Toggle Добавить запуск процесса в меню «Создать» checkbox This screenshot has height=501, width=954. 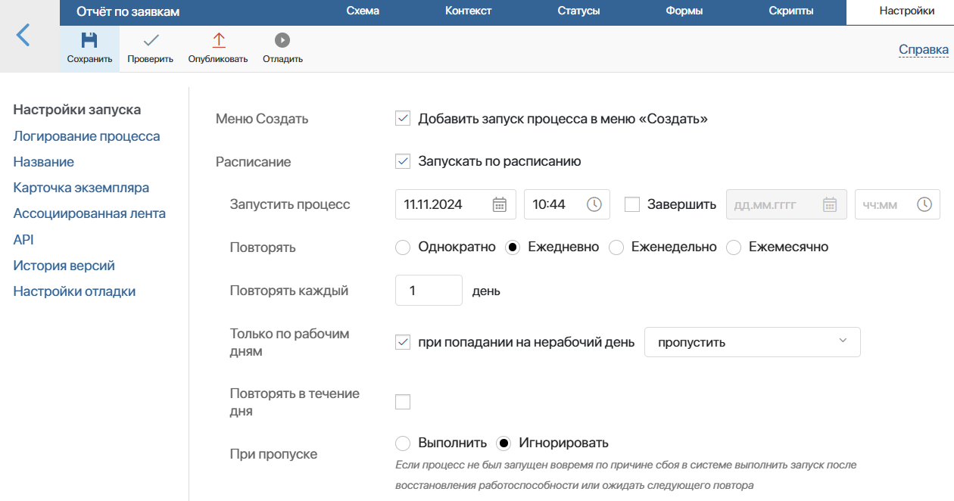click(403, 119)
